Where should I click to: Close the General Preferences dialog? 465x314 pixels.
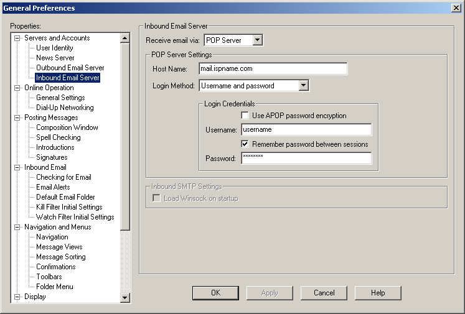(x=456, y=8)
